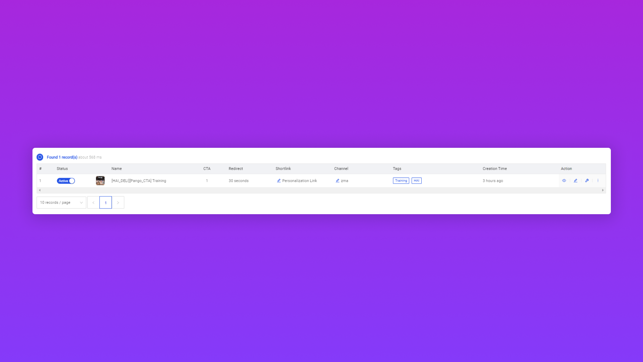Select page 1 in pagination
This screenshot has height=362, width=643.
pos(105,202)
